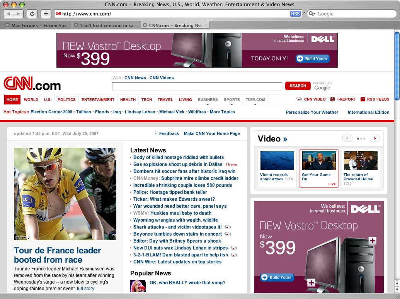Click Popular News singer thumbnail
Image resolution: width=400 pixels, height=299 pixels.
138,286
